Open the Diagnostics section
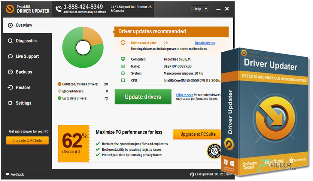This screenshot has width=313, height=181. click(27, 41)
